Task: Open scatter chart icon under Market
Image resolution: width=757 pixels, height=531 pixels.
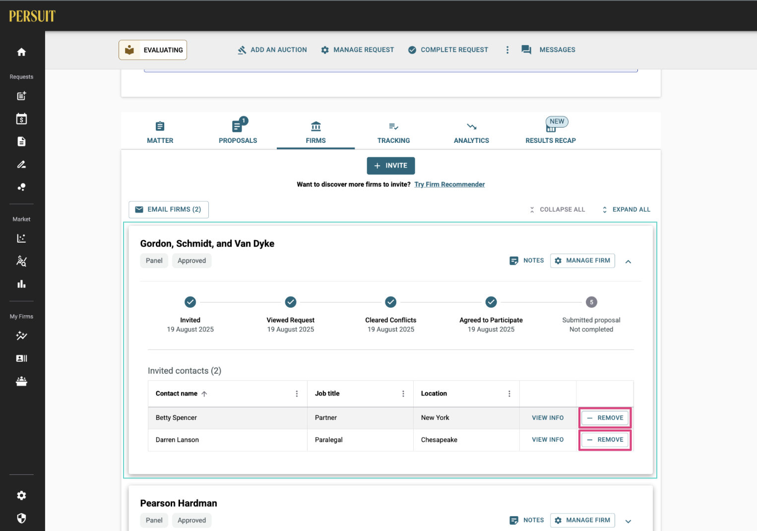Action: pos(21,238)
